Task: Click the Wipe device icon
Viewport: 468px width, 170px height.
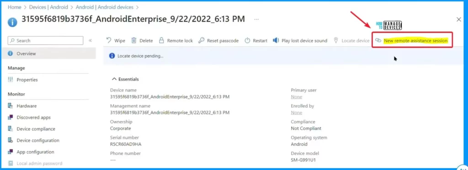Action: (x=109, y=41)
